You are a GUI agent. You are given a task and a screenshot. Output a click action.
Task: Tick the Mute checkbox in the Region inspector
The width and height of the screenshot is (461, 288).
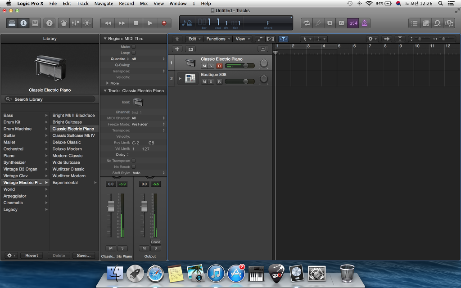[134, 47]
